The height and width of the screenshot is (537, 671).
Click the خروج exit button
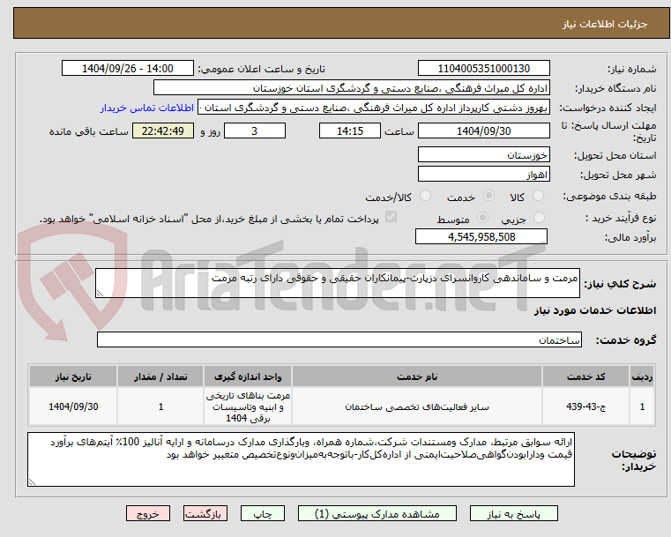(x=148, y=513)
